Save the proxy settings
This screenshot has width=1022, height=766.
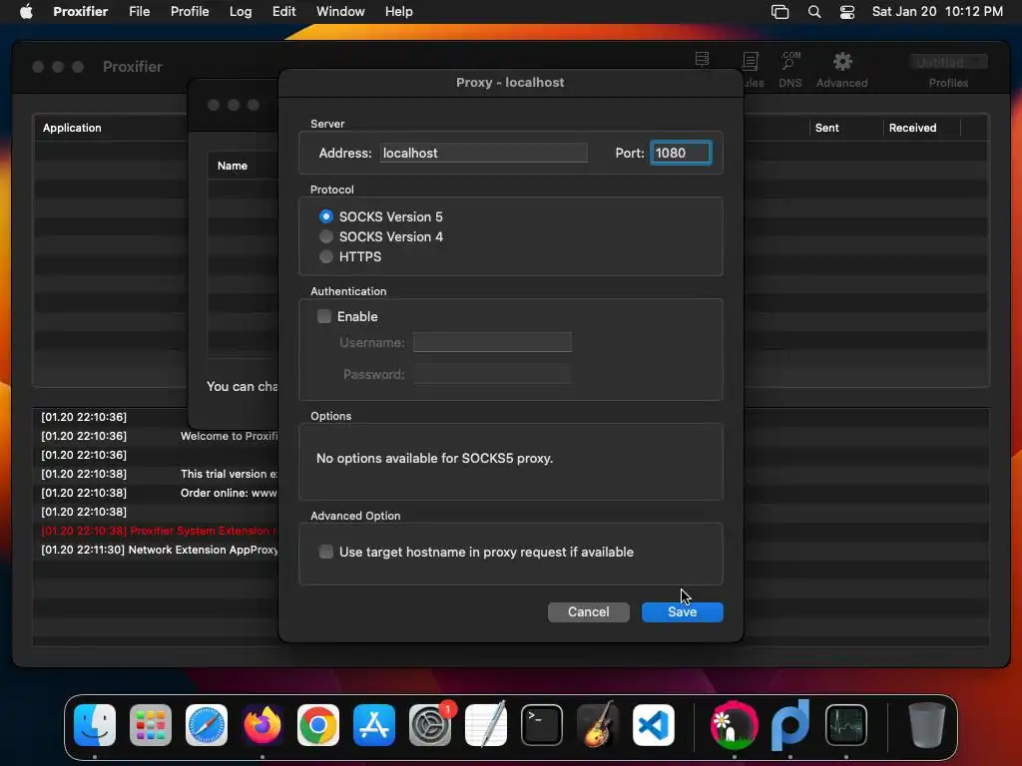[x=682, y=611]
